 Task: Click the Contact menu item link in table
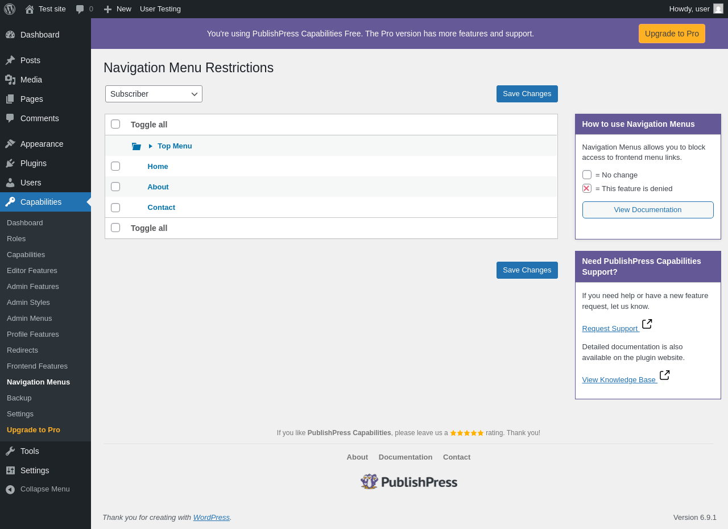coord(162,208)
